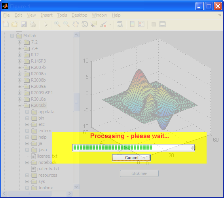This screenshot has height=198, width=224.
Task: Open the Brush color dropdown arrow
Action: (110, 24)
